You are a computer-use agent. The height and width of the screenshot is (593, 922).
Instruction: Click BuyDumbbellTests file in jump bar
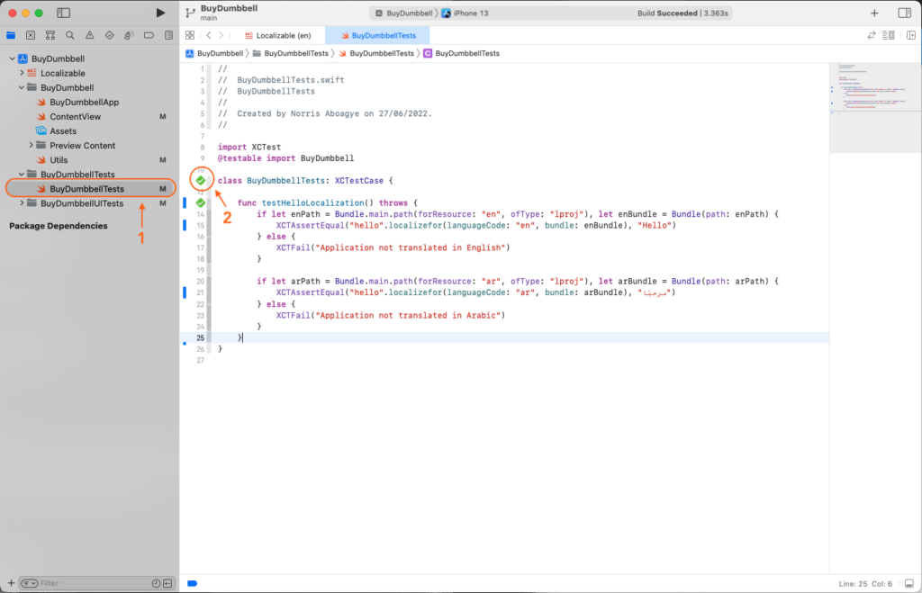(376, 53)
